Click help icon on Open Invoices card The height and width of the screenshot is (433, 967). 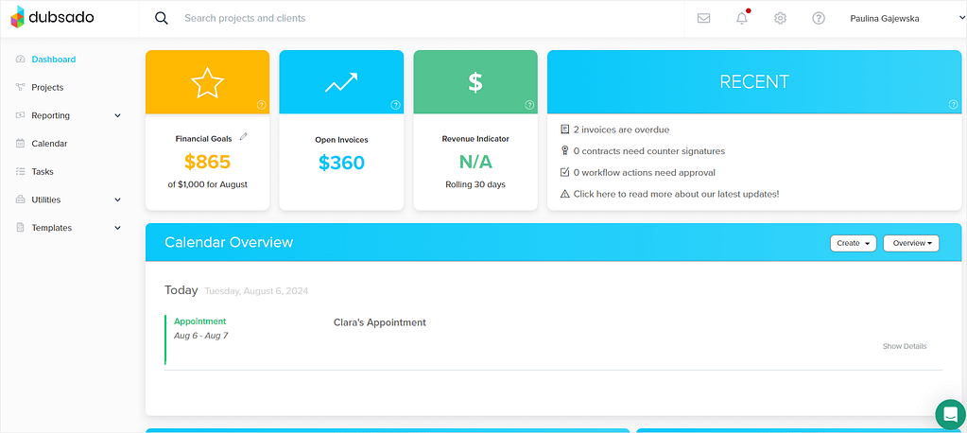click(x=395, y=105)
